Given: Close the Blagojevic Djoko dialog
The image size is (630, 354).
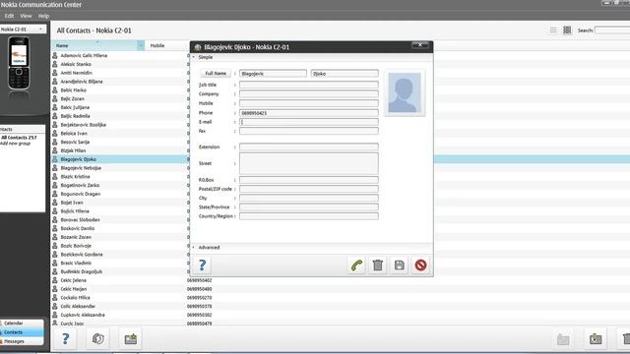Looking at the screenshot, I should 420,45.
